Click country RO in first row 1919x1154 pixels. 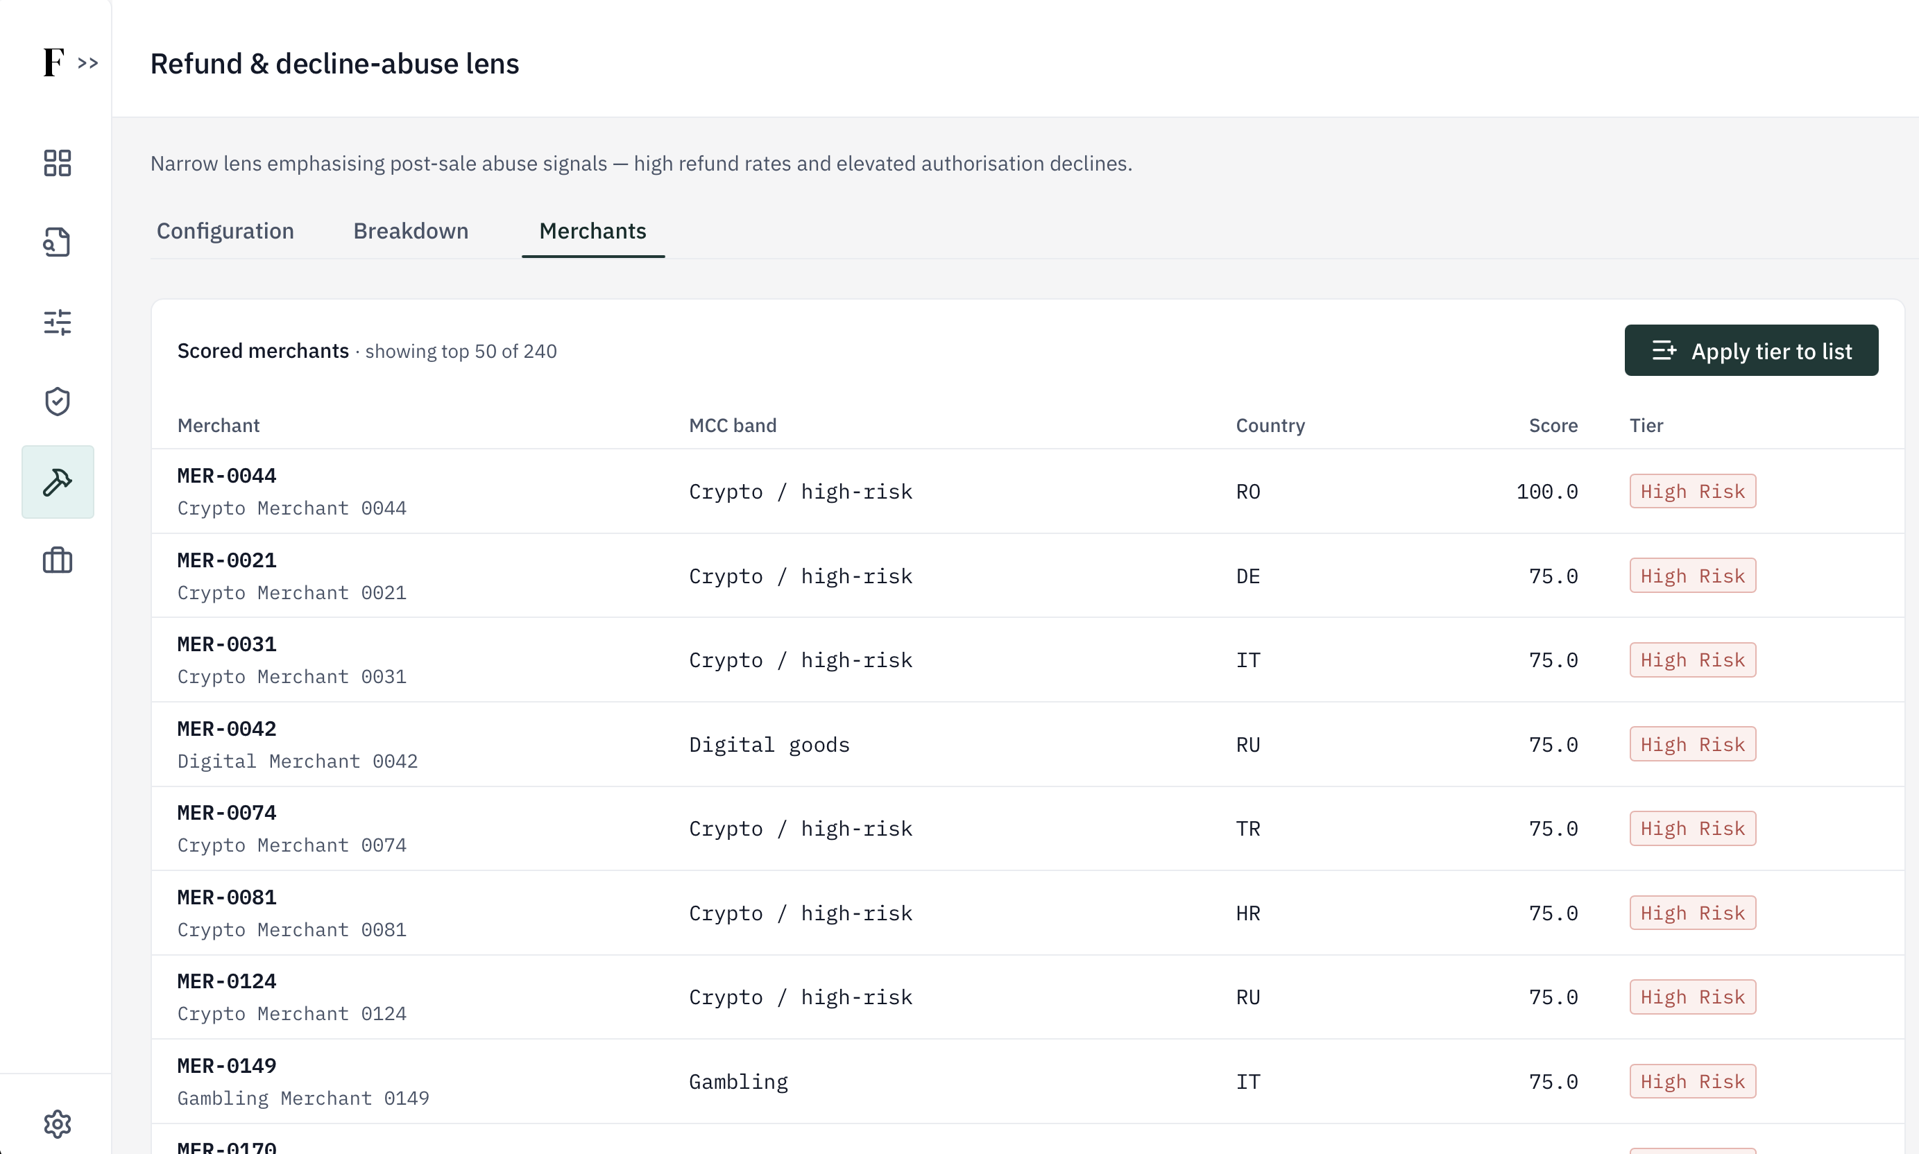(x=1247, y=492)
